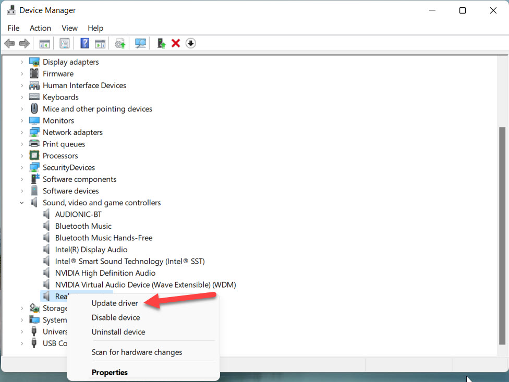Open the Properties toolbar icon
Screen dimensions: 509x382
[65, 43]
